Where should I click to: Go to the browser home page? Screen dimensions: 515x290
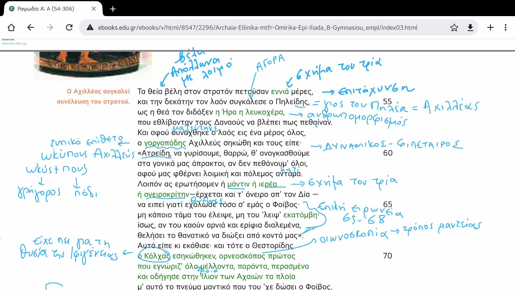(11, 27)
